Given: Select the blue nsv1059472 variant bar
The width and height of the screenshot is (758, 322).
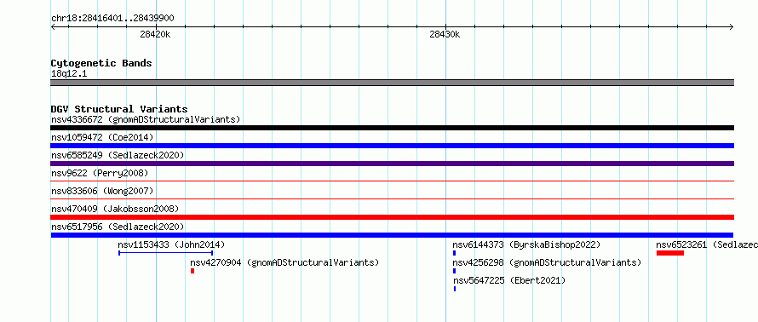Looking at the screenshot, I should (392, 146).
